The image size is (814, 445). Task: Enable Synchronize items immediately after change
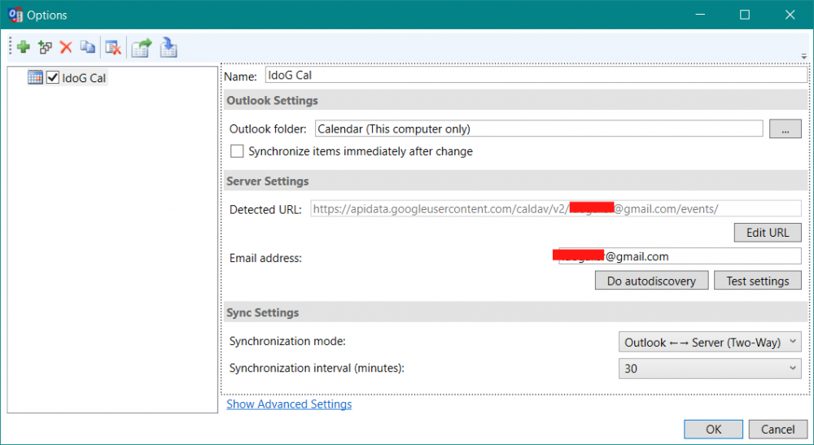(x=237, y=151)
